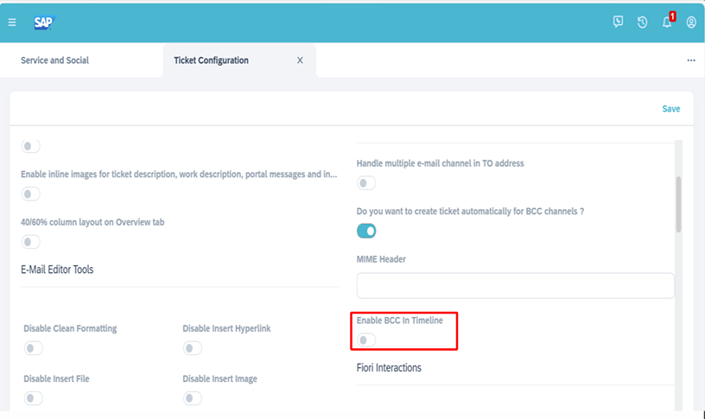Open the user profile icon
This screenshot has width=705, height=419.
click(691, 22)
